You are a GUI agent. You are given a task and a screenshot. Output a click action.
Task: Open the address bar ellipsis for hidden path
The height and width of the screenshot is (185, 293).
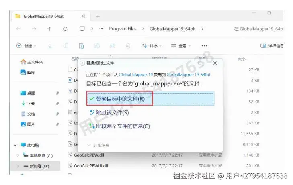pyautogui.click(x=101, y=29)
